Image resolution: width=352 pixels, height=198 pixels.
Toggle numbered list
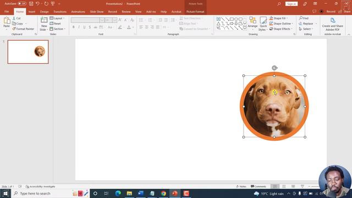click(150, 20)
